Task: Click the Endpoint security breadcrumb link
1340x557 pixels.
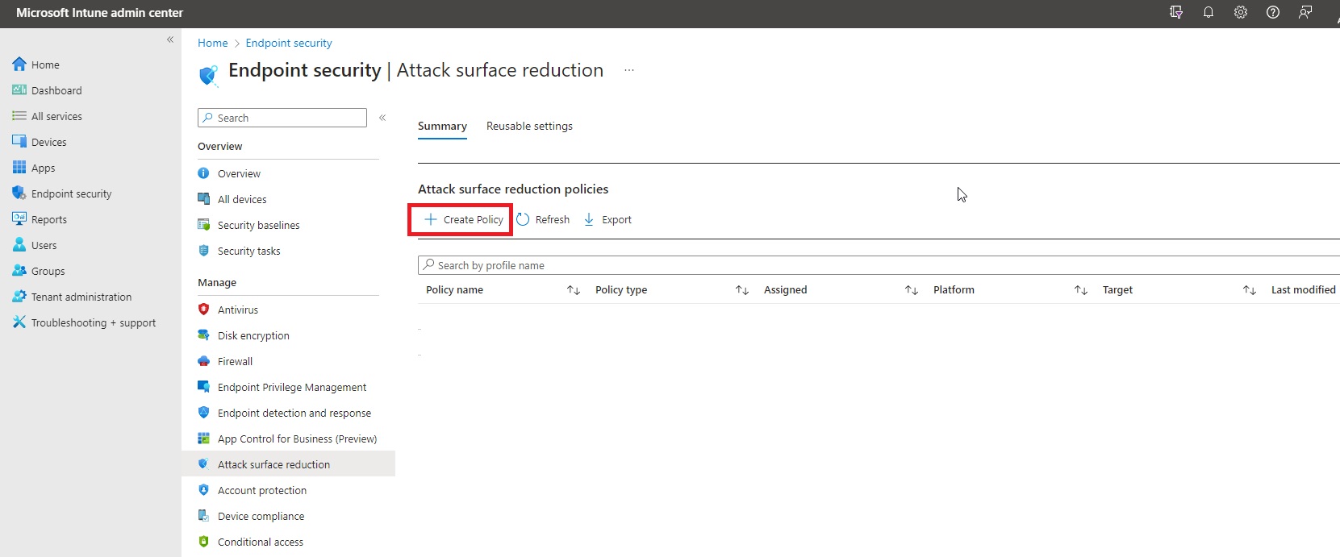Action: [x=289, y=43]
